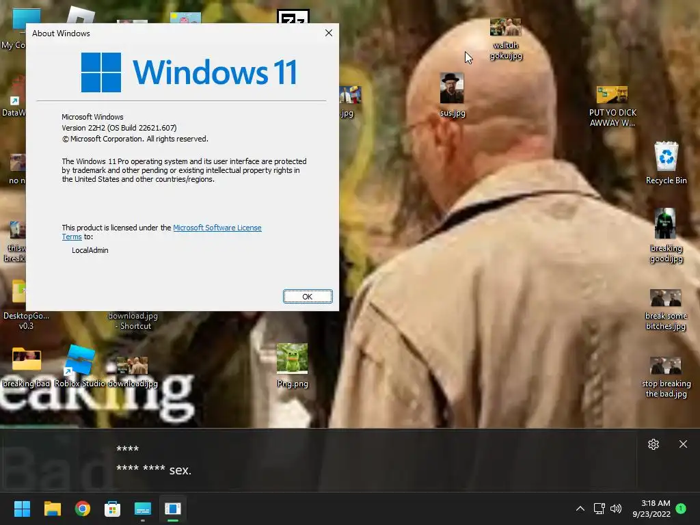Viewport: 700px width, 525px height.
Task: Click the Version 22H2 build text
Action: click(x=119, y=128)
